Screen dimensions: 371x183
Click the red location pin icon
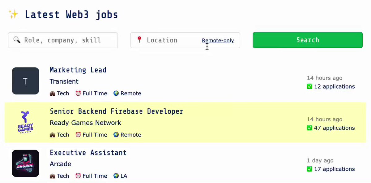tap(139, 40)
